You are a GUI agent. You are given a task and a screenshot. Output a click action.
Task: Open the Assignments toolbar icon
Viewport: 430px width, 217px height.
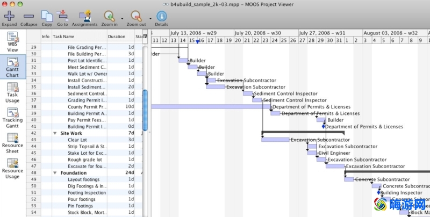(85, 16)
